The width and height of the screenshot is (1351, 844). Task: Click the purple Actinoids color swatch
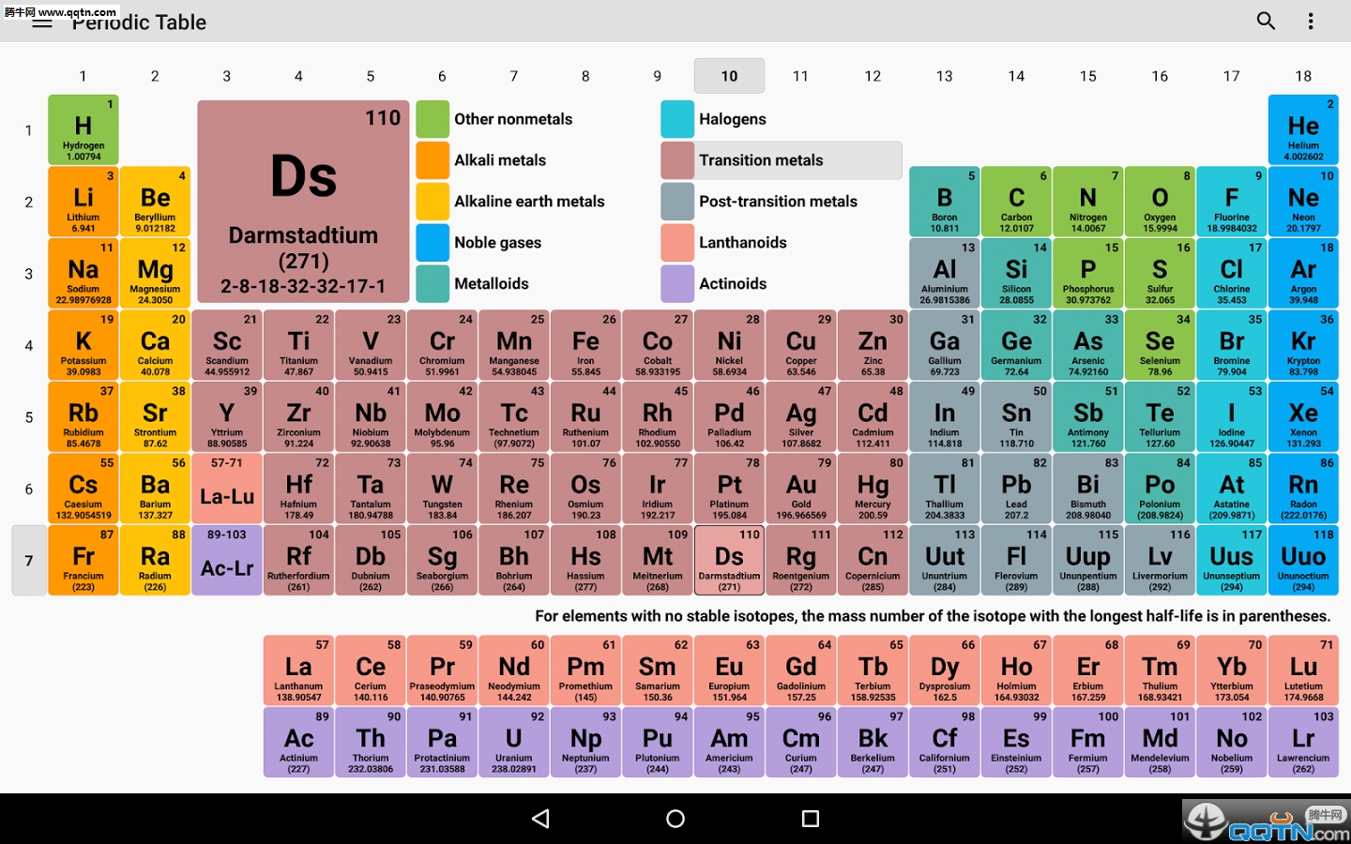coord(677,284)
